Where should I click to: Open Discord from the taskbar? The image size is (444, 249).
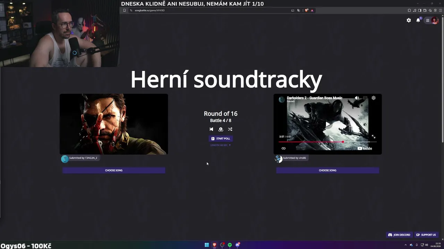[238, 245]
